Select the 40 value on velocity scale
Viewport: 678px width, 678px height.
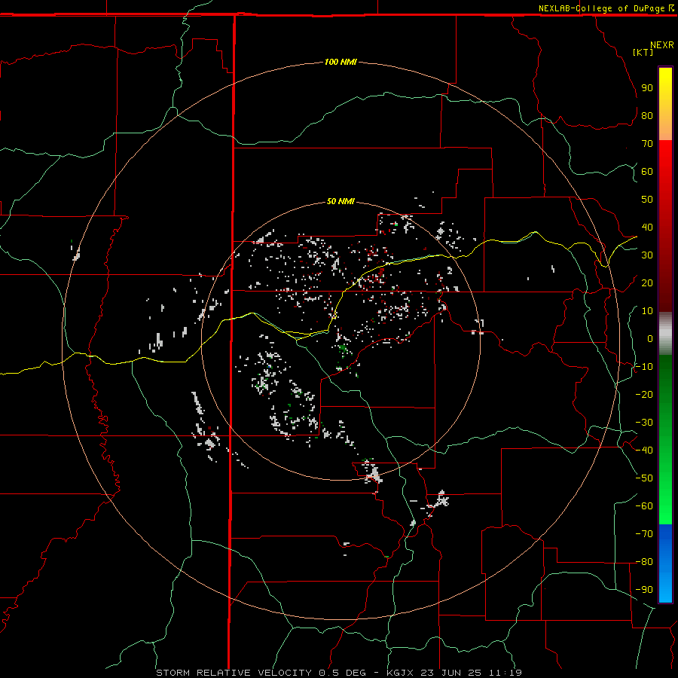coord(647,227)
